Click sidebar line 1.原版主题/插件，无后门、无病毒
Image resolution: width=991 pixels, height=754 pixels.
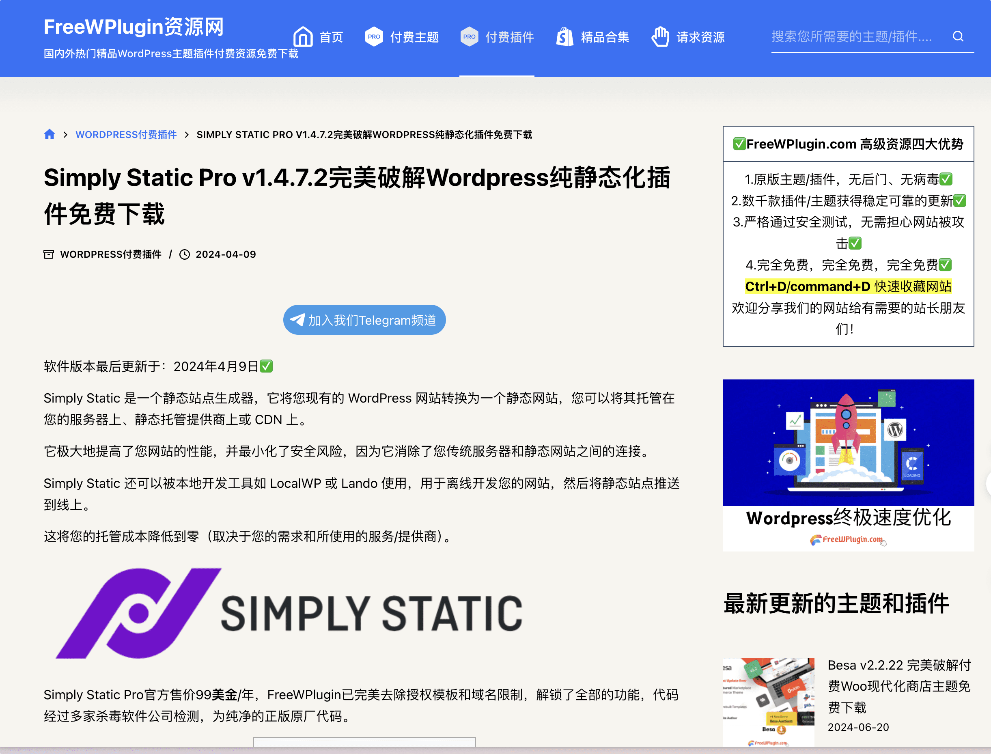coord(848,179)
